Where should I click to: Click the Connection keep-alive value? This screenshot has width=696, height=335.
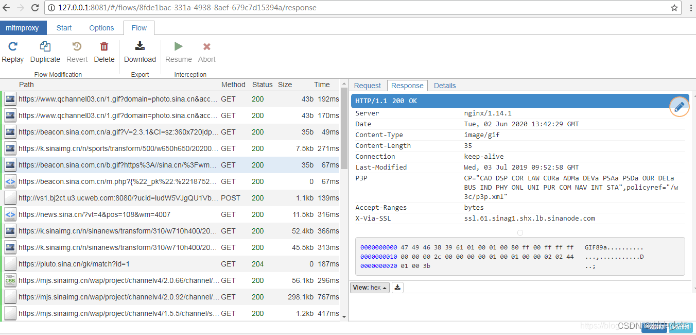coord(484,157)
